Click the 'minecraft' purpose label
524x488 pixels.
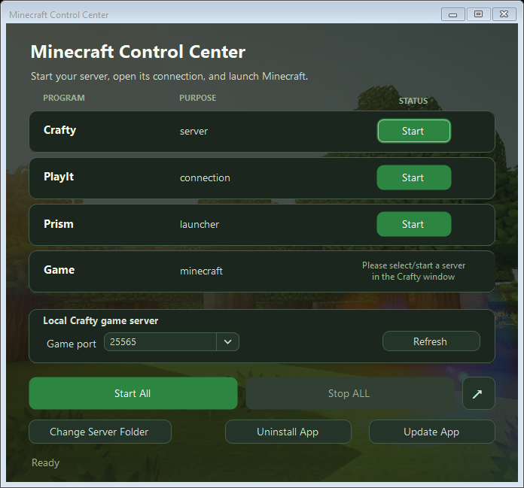click(x=201, y=271)
